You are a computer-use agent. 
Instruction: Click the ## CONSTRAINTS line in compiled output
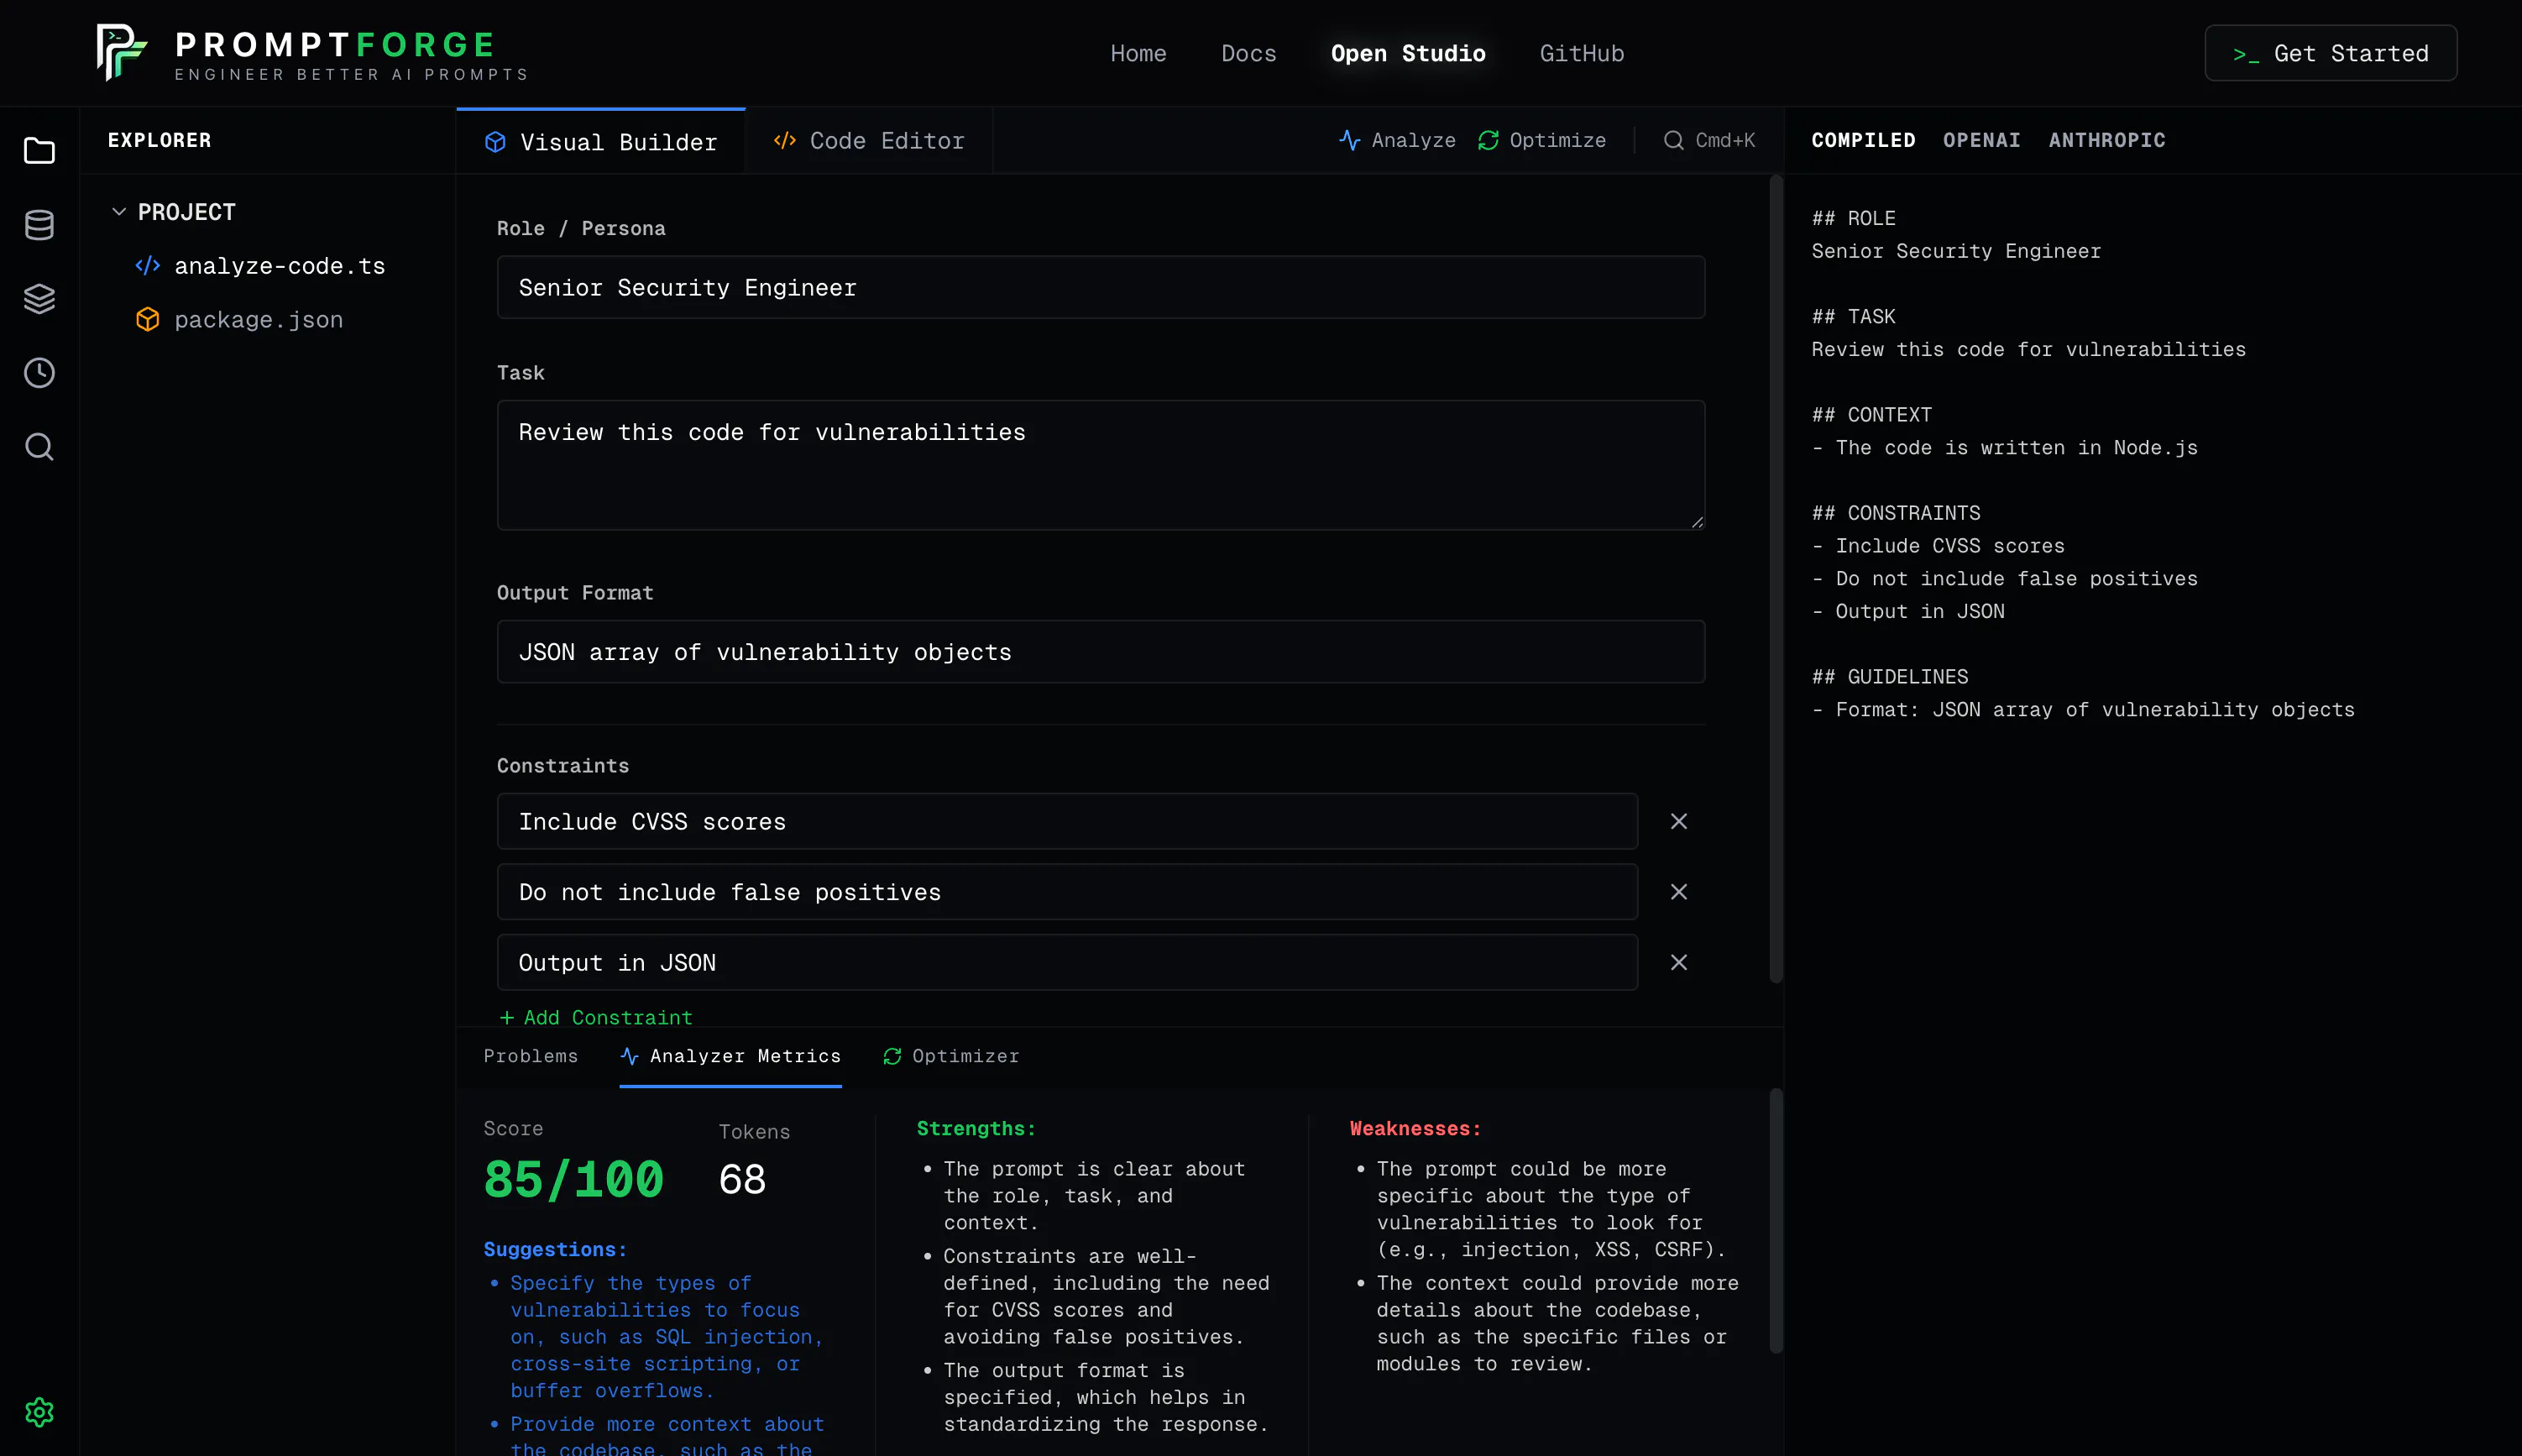coord(1895,513)
